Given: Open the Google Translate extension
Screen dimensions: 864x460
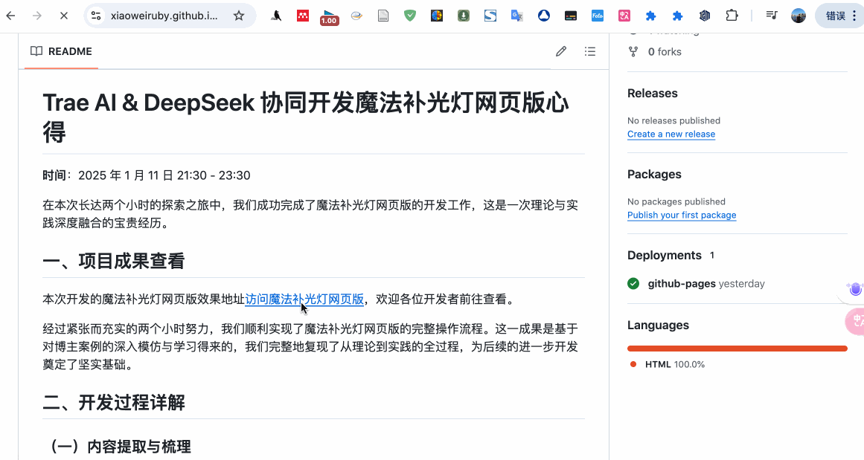Looking at the screenshot, I should pos(517,16).
